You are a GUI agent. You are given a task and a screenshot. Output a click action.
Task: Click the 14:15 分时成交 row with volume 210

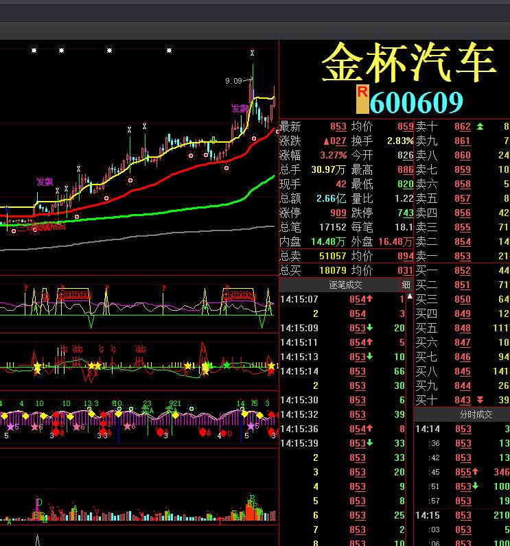pyautogui.click(x=462, y=515)
